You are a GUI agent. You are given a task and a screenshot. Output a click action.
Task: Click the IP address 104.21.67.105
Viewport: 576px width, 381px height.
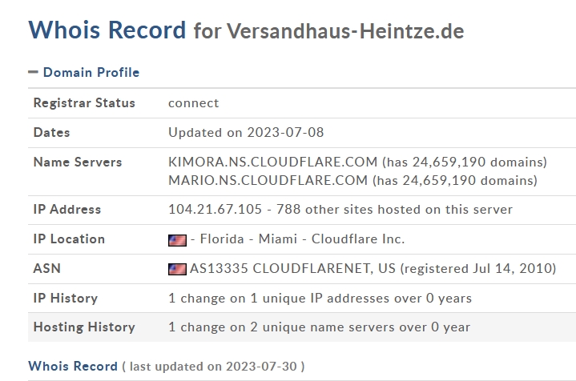click(x=215, y=209)
